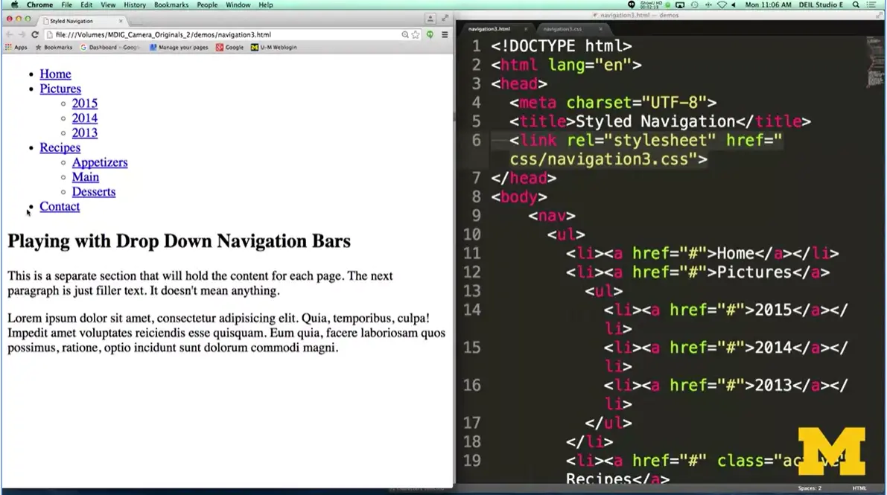
Task: Open the Chrome hamburger menu
Action: [445, 34]
